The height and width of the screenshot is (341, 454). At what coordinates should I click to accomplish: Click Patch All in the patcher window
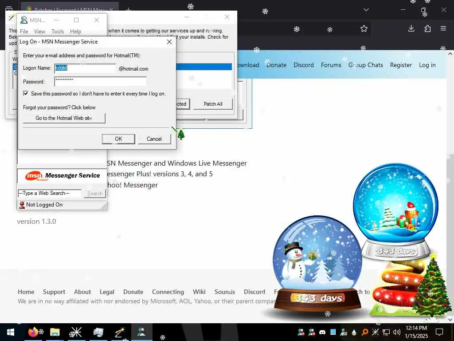coord(213,104)
